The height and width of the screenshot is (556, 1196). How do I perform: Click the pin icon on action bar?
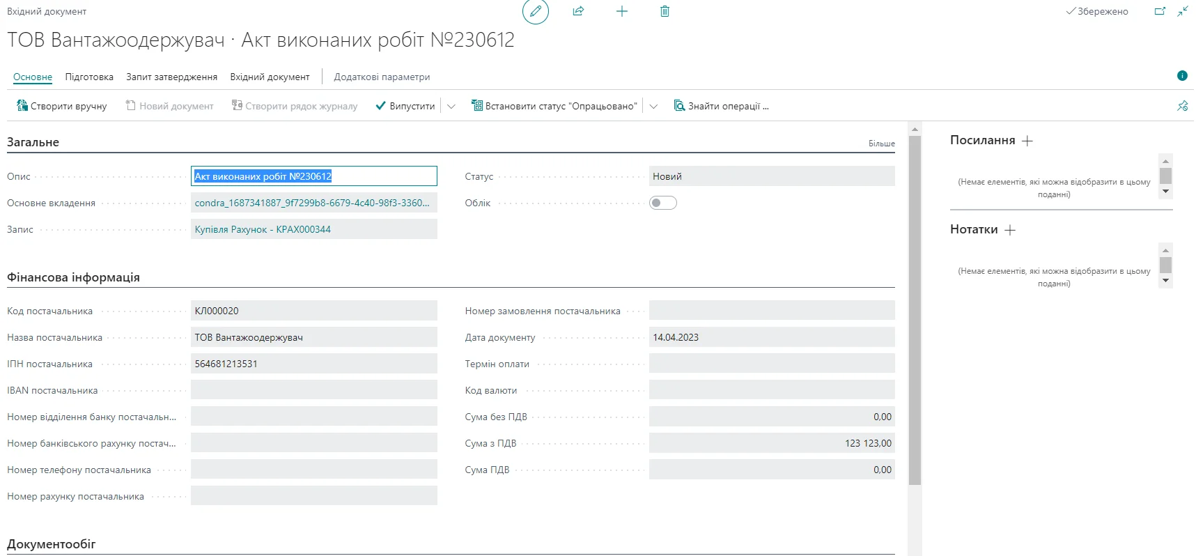[x=1182, y=107]
